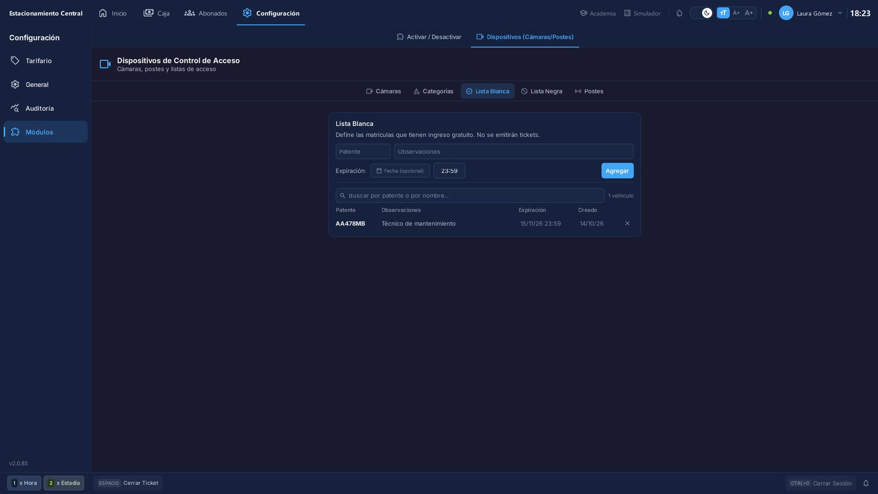Image resolution: width=878 pixels, height=494 pixels.
Task: Open General settings in sidebar
Action: [46, 85]
